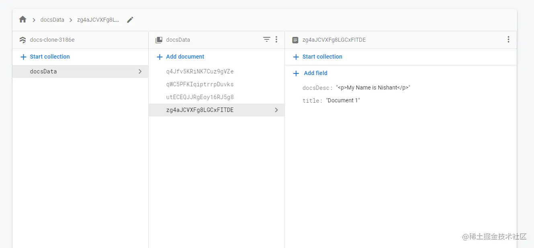Open the three-dot menu in the docsData panel

[x=276, y=39]
